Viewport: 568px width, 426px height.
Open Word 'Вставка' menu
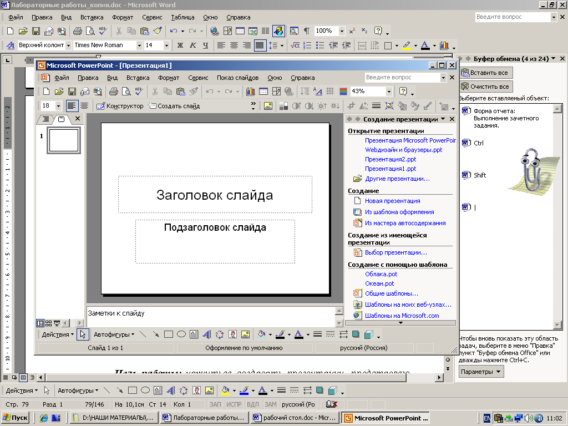pyautogui.click(x=92, y=17)
